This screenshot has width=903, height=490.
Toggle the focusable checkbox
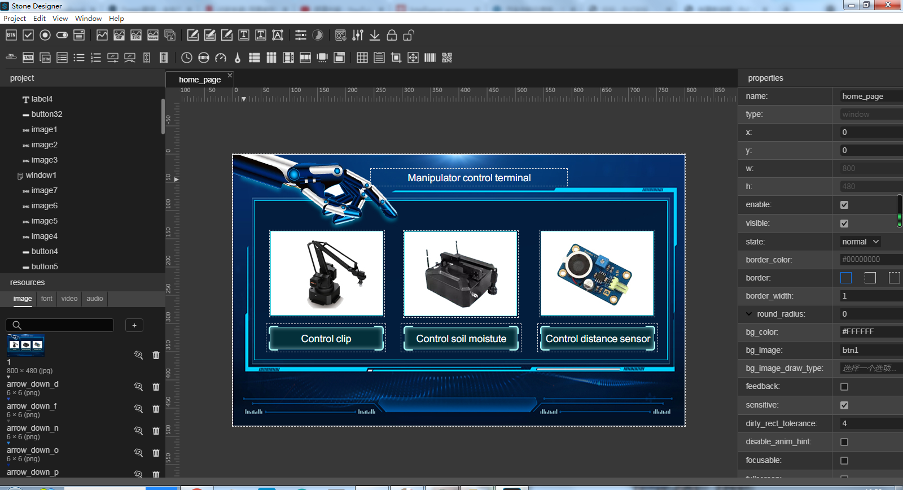pyautogui.click(x=844, y=461)
